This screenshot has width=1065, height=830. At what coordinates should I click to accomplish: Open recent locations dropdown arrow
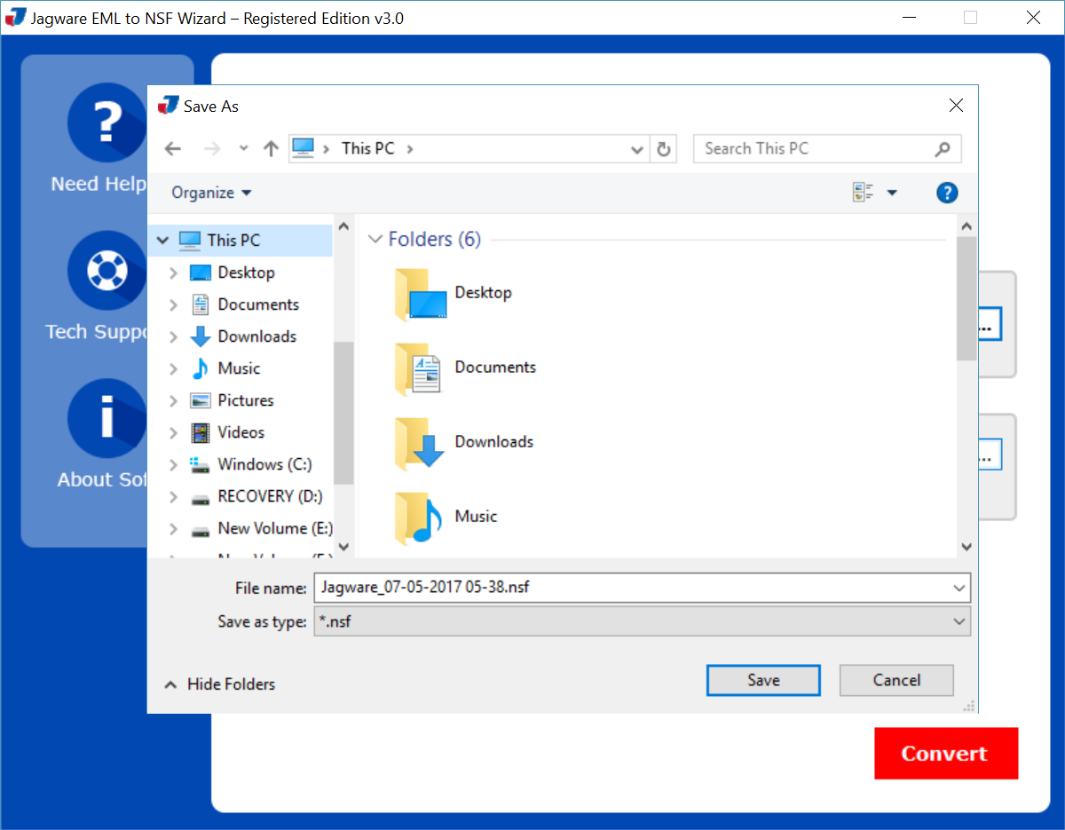click(x=244, y=149)
